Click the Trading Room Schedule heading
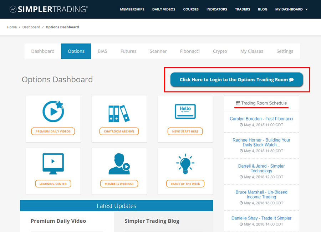Screen dimensions: 321x232 pos(264,103)
